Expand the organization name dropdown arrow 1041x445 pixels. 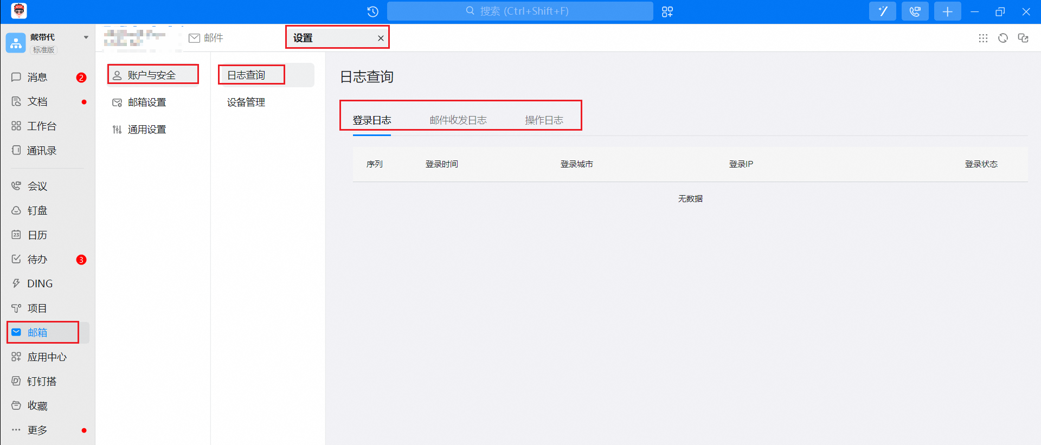click(86, 37)
